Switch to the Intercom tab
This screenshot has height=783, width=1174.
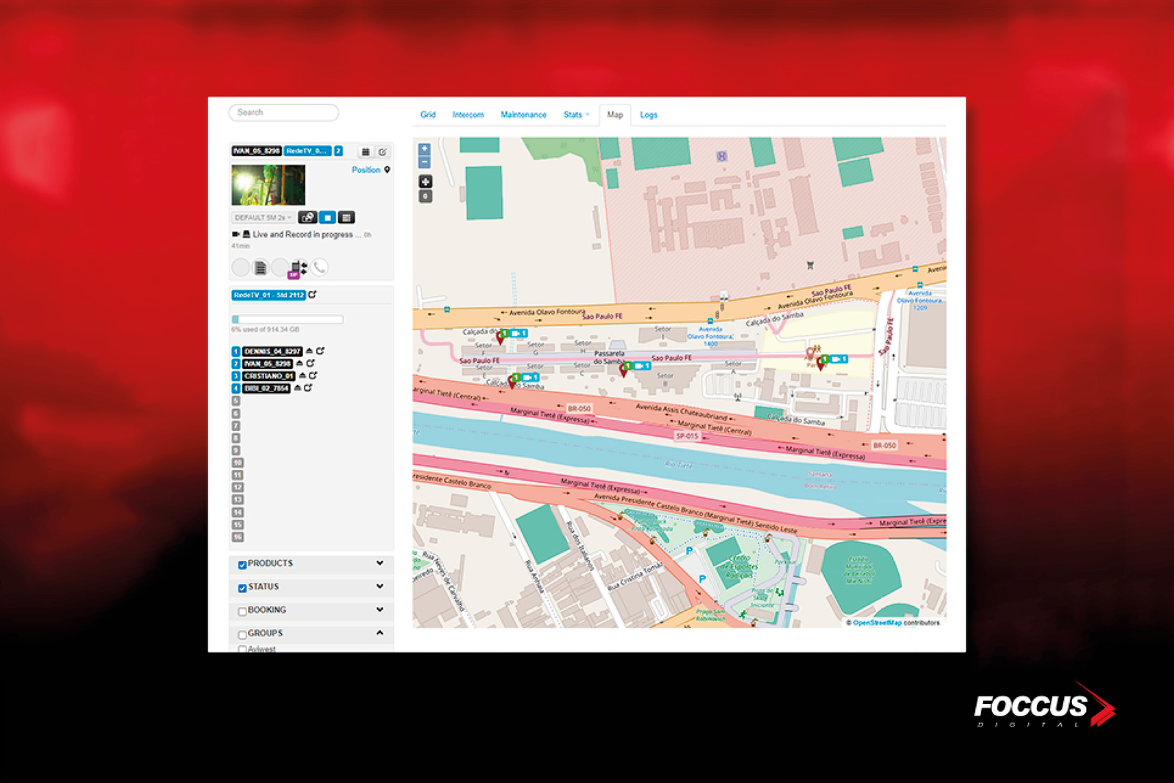click(468, 115)
